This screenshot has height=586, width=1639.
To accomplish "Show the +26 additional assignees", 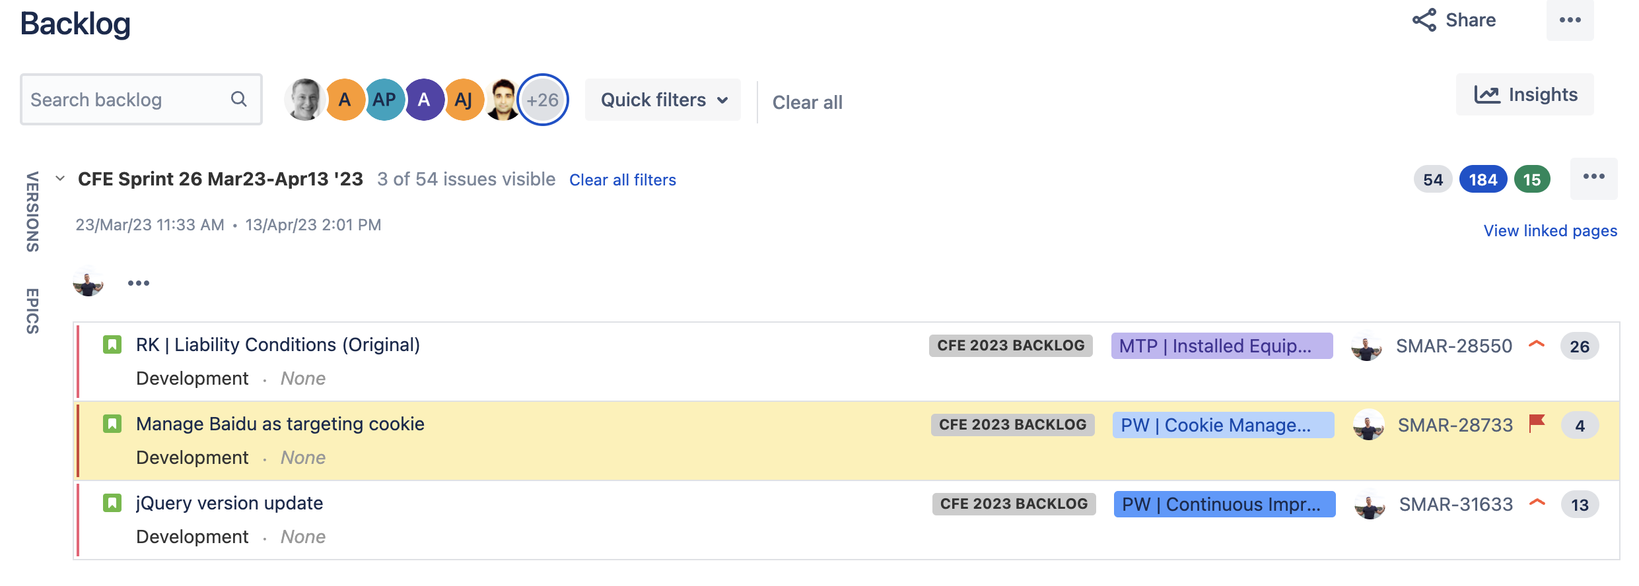I will 542,100.
